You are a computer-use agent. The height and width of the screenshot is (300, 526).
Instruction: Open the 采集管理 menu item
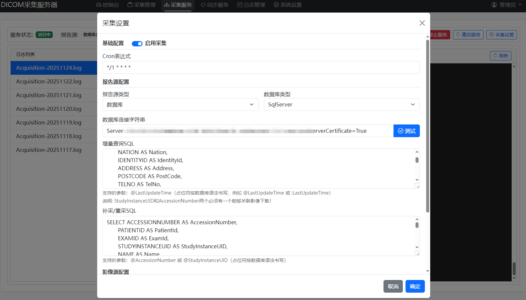(x=142, y=5)
